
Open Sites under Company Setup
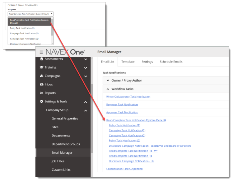[x=55, y=127]
